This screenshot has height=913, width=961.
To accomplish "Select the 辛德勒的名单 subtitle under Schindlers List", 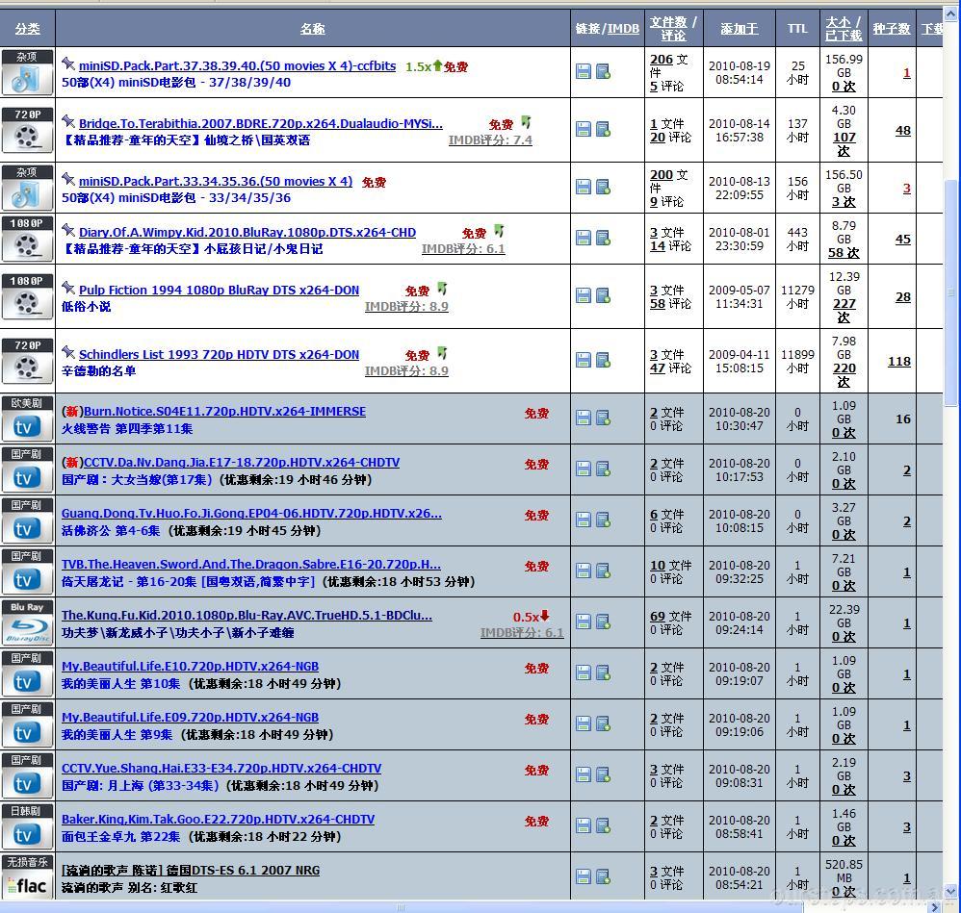I will coord(98,371).
